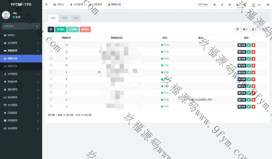
Task: Open the export dropdown in table toolbar
Action: click(x=254, y=29)
